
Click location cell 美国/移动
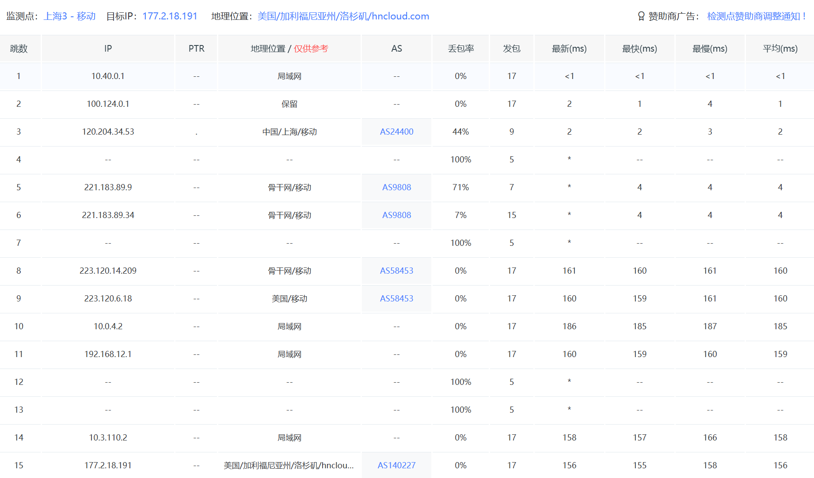click(289, 298)
